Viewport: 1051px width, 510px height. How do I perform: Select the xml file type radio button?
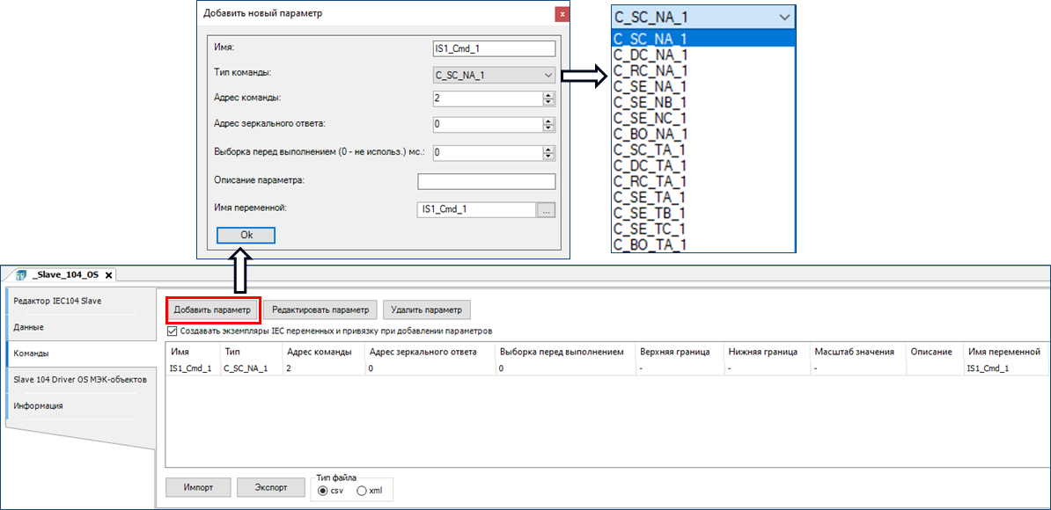(x=362, y=490)
